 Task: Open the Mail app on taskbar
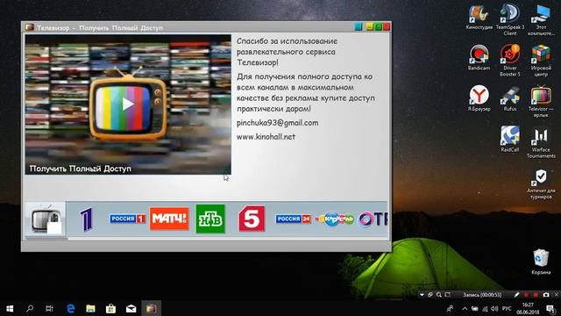click(131, 308)
